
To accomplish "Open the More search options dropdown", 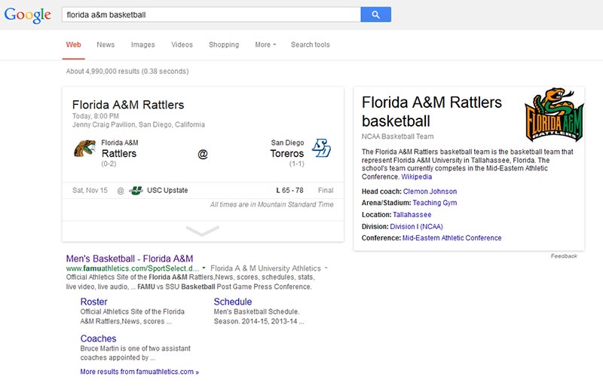I will [x=265, y=44].
